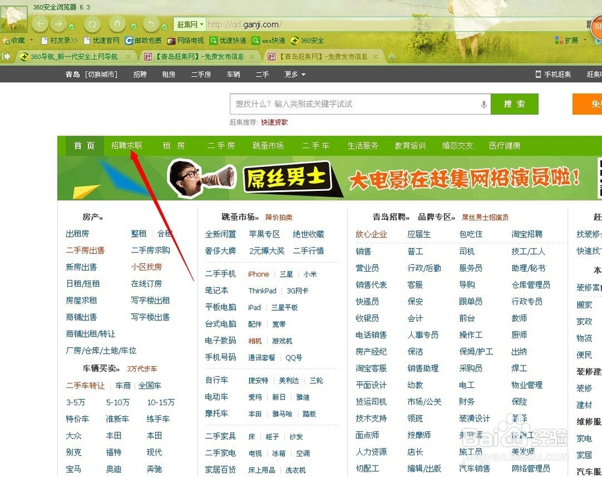The image size is (602, 477).
Task: Expand the 更多 menu in site header
Action: pyautogui.click(x=295, y=74)
